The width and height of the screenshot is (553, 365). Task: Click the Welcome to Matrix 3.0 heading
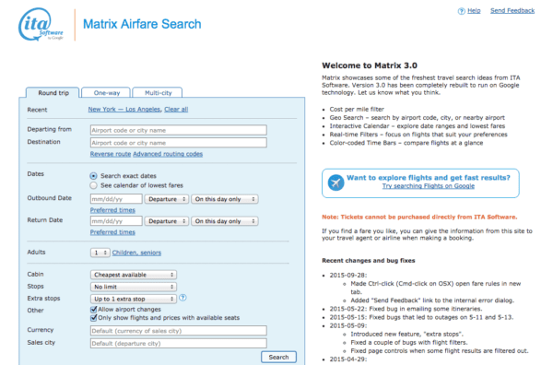pos(370,65)
